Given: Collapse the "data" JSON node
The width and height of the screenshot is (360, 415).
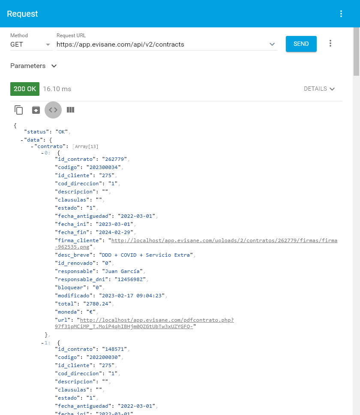Looking at the screenshot, I should 22,140.
